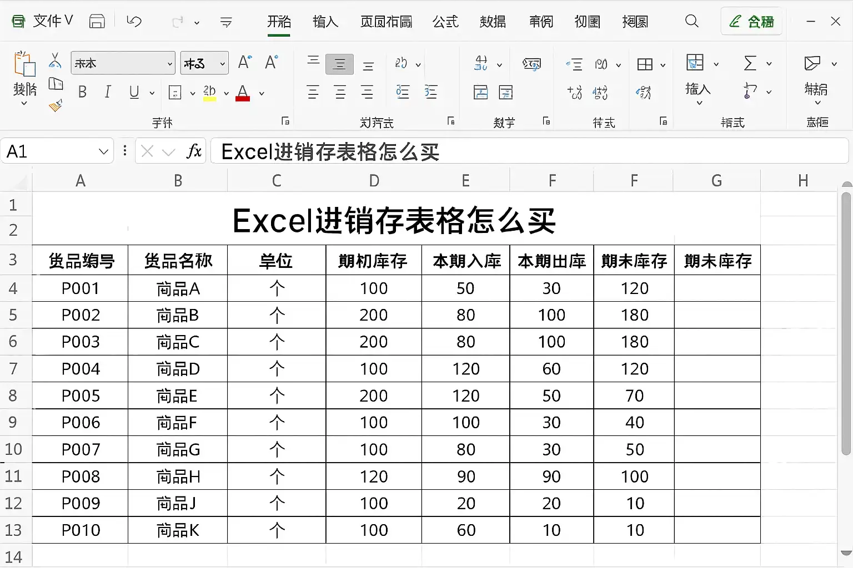Open the 页面布局 tab
Image resolution: width=853 pixels, height=568 pixels.
[x=387, y=22]
